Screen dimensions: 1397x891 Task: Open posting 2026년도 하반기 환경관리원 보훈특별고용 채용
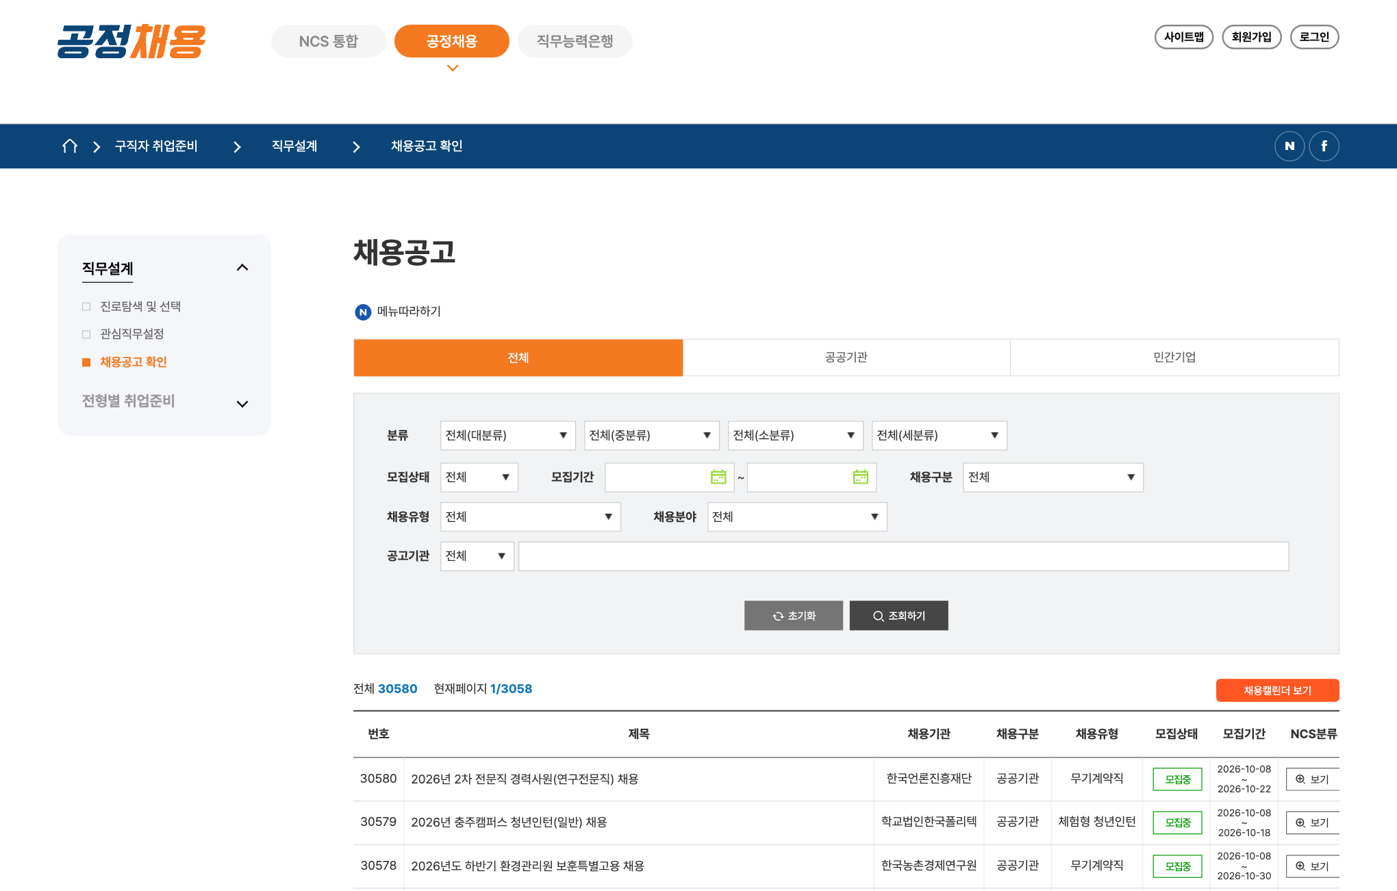pyautogui.click(x=527, y=866)
